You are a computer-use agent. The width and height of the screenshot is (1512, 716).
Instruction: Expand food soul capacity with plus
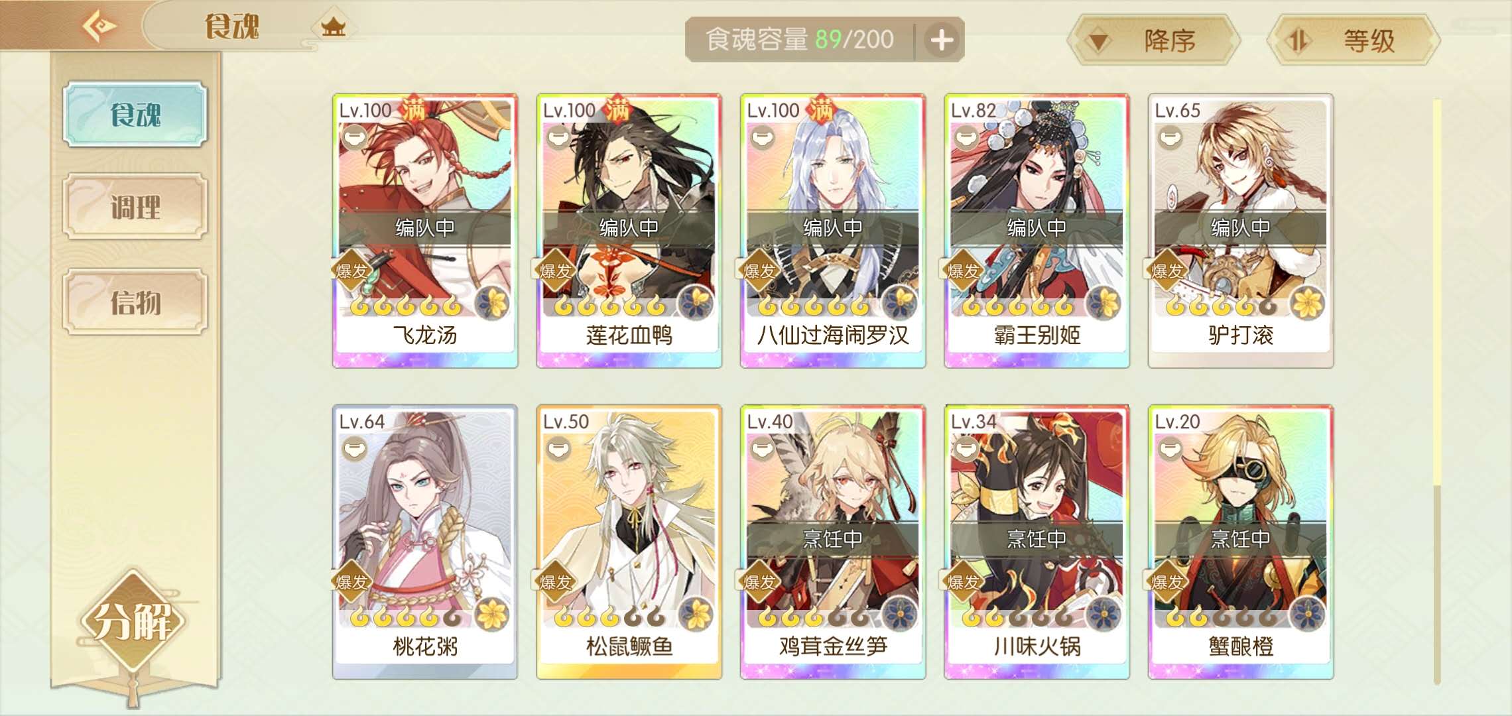click(x=941, y=40)
